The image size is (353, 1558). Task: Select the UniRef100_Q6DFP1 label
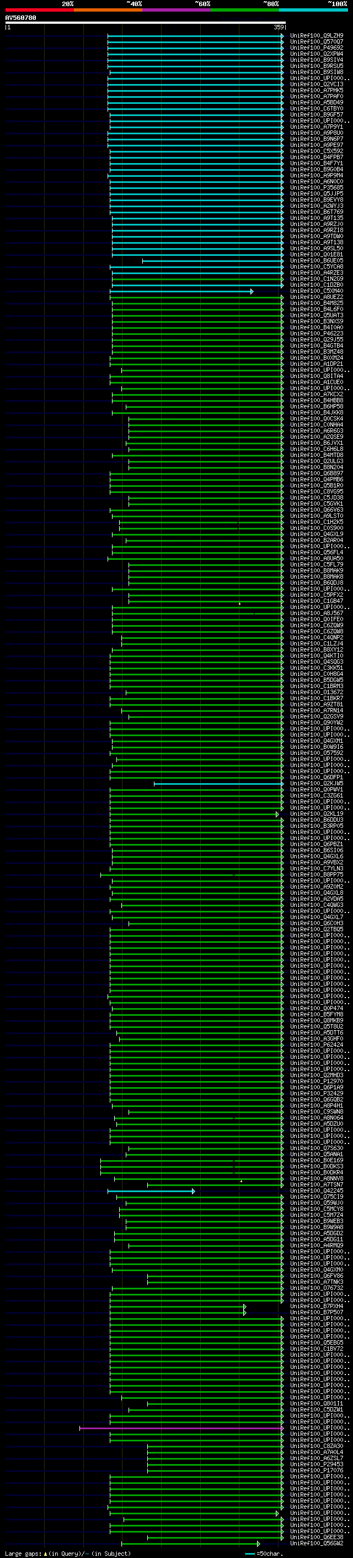tap(316, 777)
